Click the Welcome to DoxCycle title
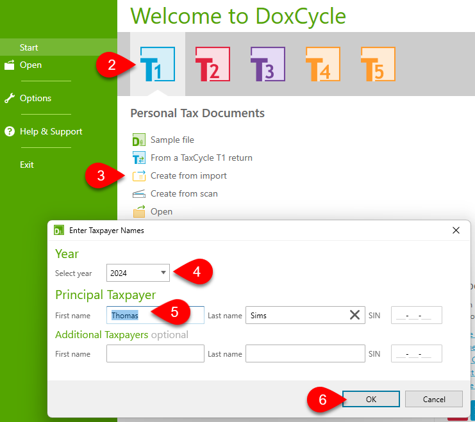 point(238,16)
